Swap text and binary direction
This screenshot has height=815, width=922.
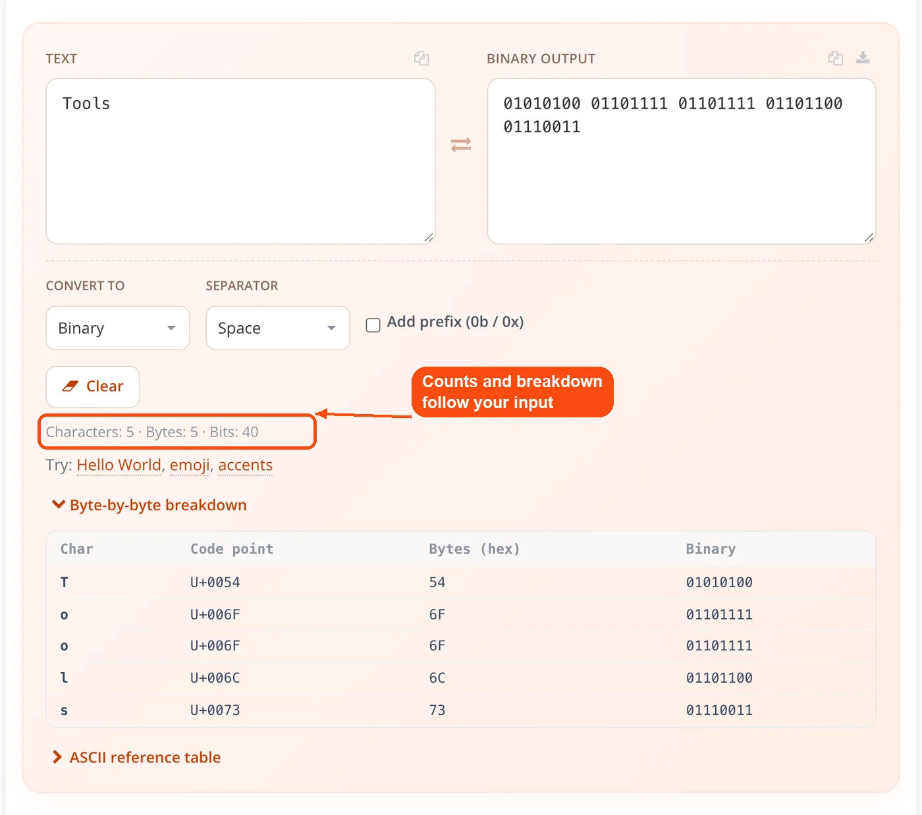point(461,144)
